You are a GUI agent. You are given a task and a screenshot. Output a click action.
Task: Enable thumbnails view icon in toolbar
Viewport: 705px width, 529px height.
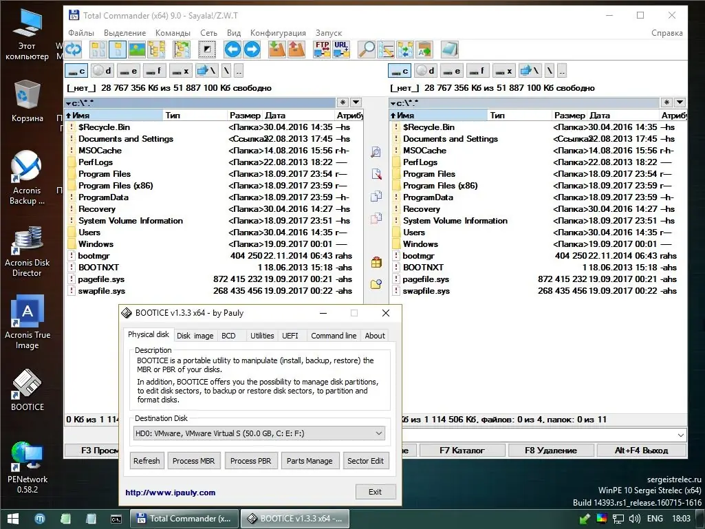[x=137, y=49]
